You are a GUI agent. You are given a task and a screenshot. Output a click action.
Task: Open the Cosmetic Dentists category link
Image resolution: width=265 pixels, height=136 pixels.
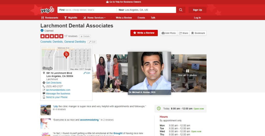(51, 42)
